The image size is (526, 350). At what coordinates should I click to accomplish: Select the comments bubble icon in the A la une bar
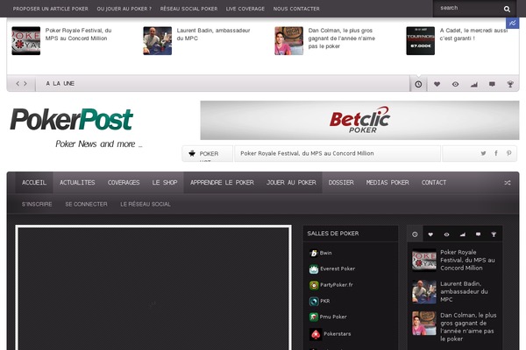click(x=492, y=84)
